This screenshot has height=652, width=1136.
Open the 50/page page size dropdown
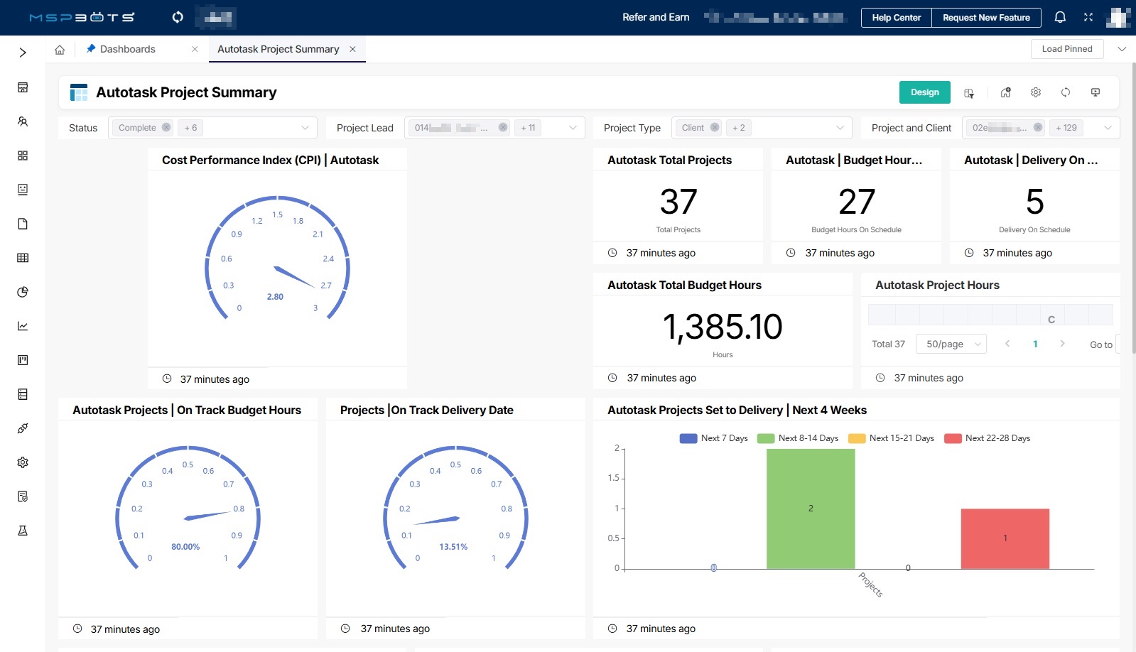[x=951, y=344]
